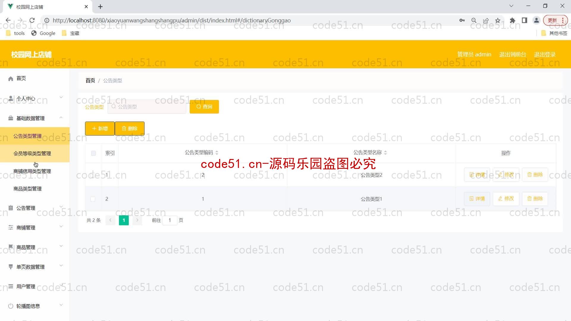Click the previous page arrow
571x321 pixels.
pyautogui.click(x=110, y=220)
